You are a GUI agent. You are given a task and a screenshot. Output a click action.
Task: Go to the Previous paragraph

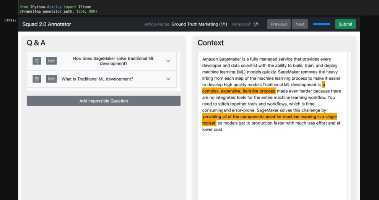tap(279, 24)
